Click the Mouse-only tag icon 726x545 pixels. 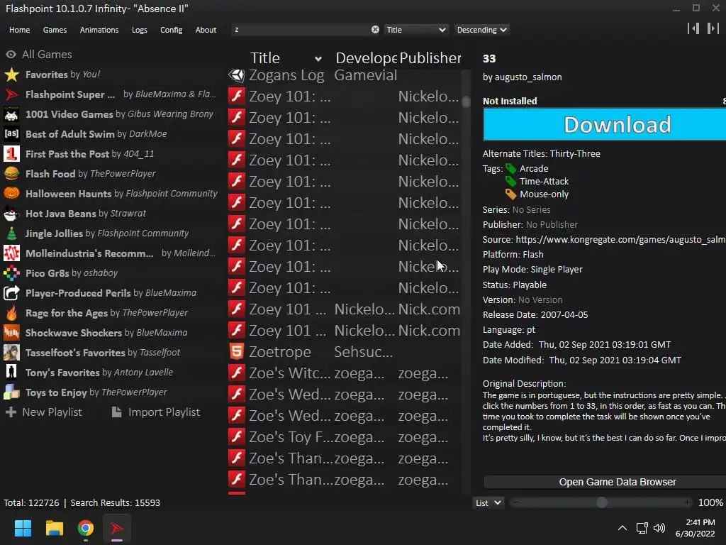[510, 194]
